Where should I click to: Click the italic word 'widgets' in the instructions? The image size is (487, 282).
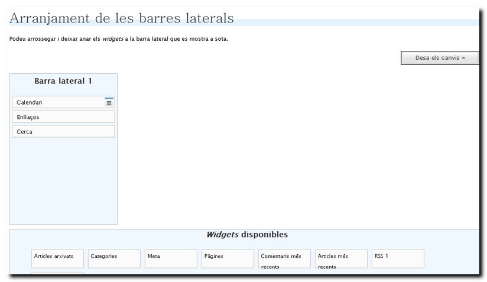(112, 39)
